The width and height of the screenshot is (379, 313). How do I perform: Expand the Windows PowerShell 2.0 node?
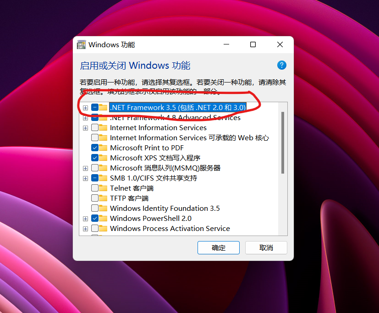pos(85,219)
